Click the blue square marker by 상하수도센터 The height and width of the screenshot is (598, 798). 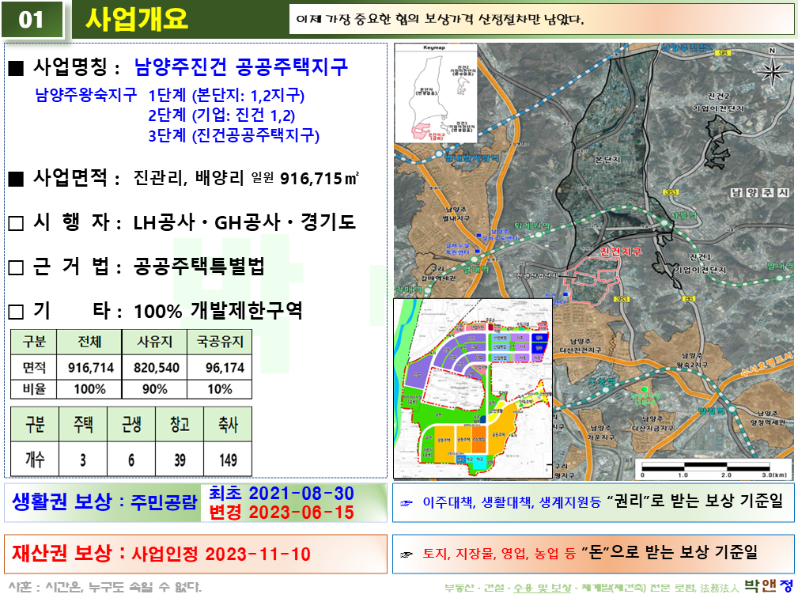479,235
